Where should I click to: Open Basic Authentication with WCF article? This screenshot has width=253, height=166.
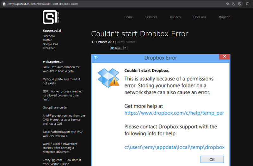63,134
